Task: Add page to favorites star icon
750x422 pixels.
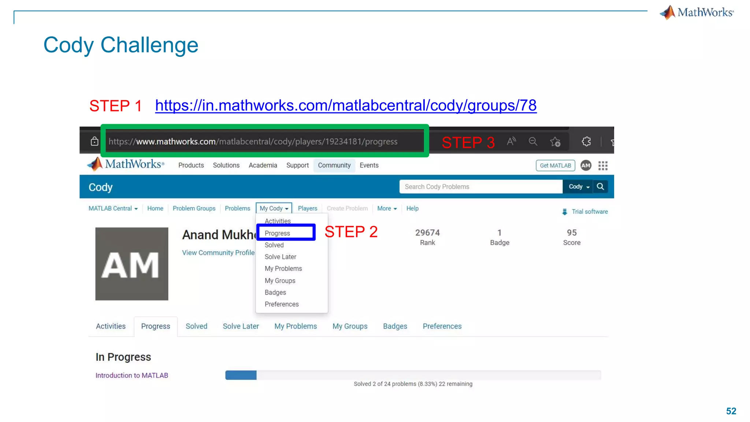Action: (x=555, y=141)
